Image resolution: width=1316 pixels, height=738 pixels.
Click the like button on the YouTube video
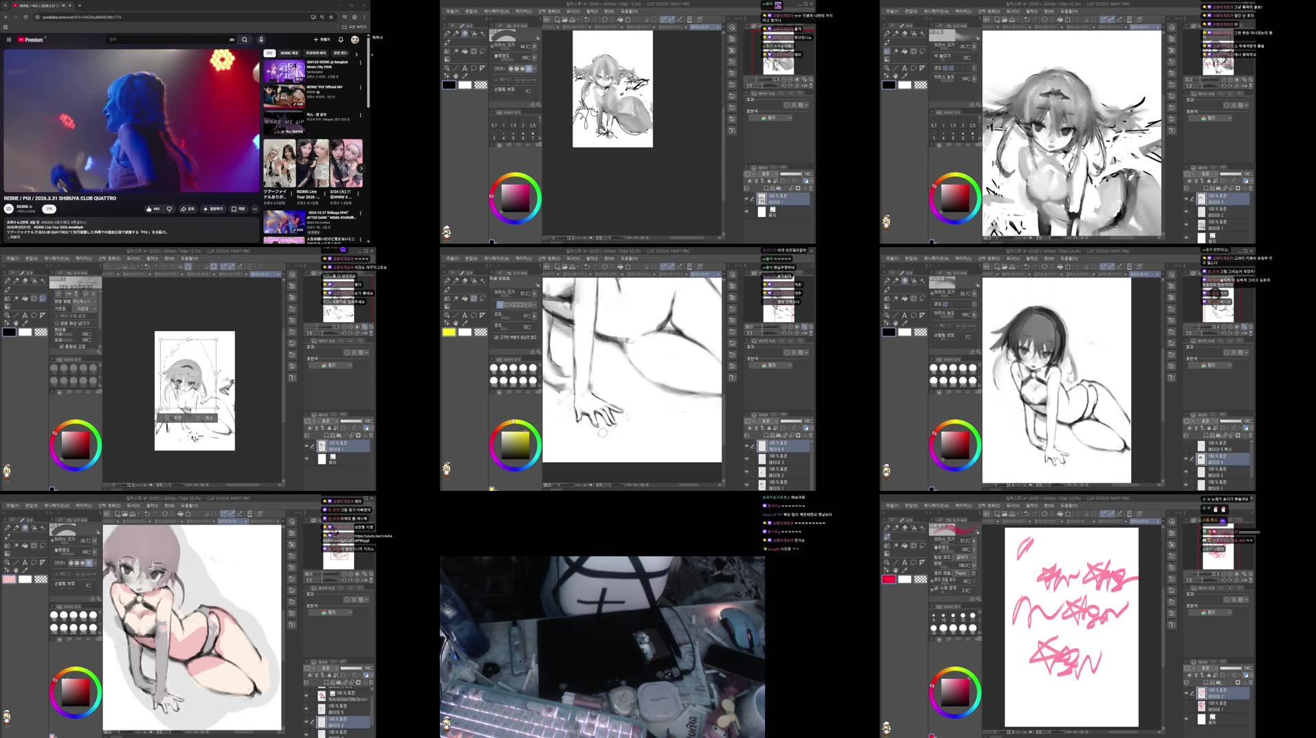[x=148, y=209]
